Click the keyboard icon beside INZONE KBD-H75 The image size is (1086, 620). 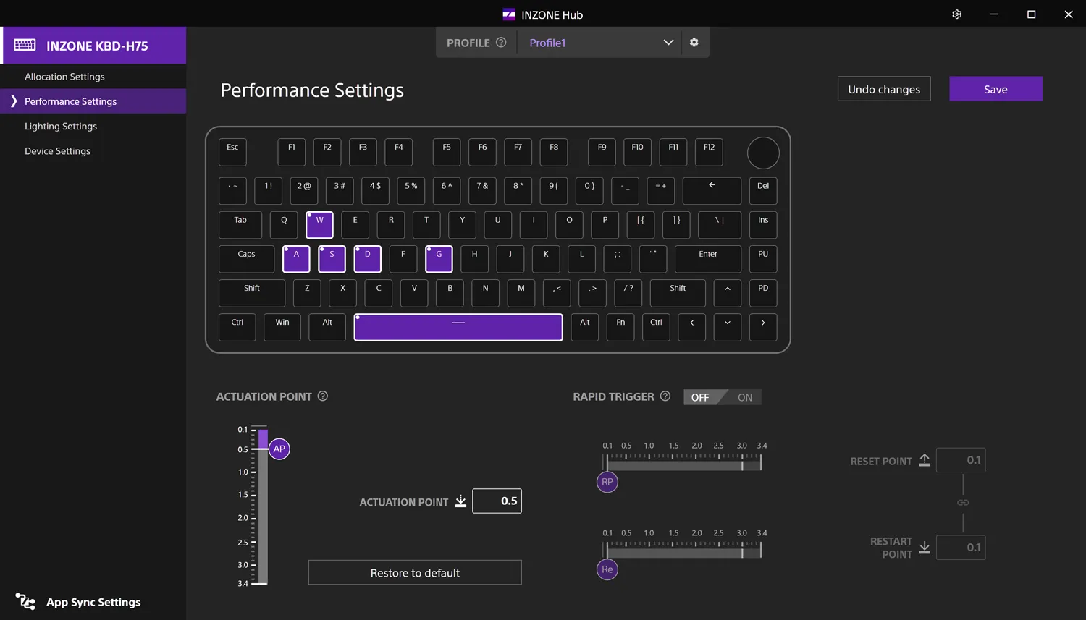tap(25, 45)
